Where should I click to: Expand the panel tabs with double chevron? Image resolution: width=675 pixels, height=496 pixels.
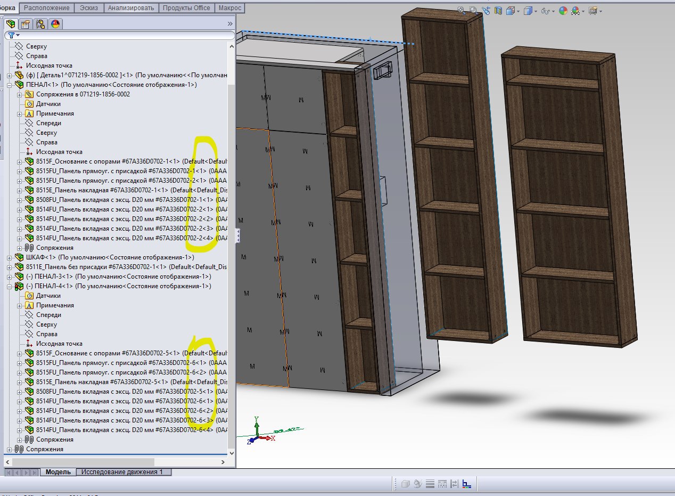click(230, 24)
